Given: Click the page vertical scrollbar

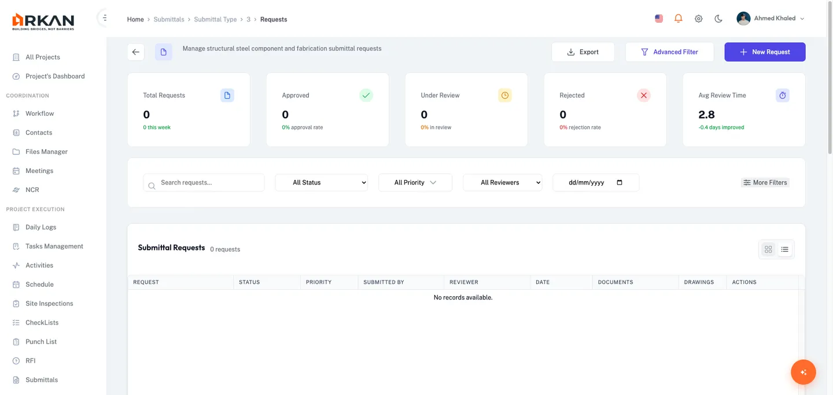Looking at the screenshot, I should click(x=830, y=87).
